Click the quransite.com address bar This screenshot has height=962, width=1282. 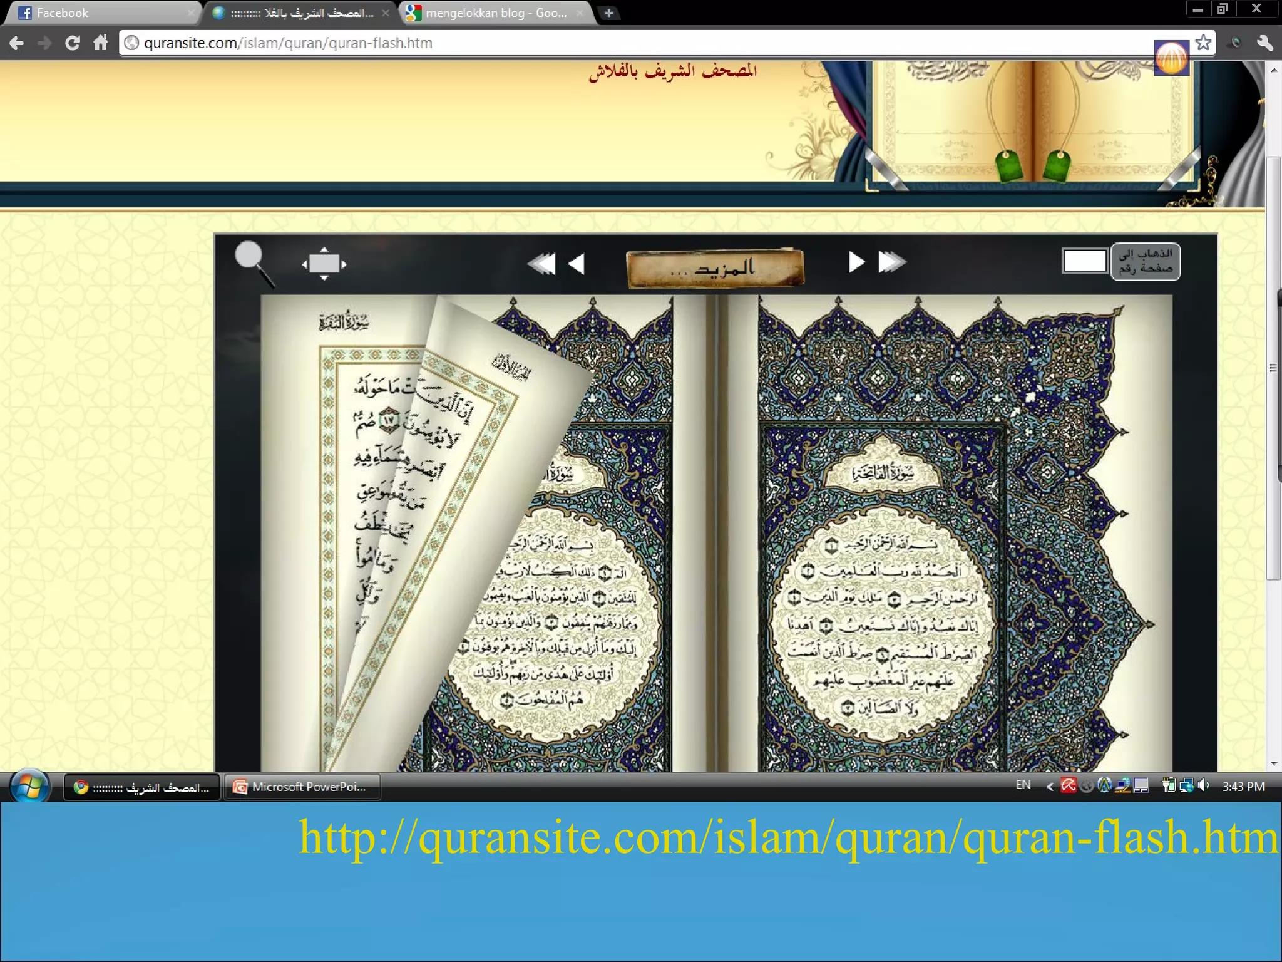coord(638,43)
